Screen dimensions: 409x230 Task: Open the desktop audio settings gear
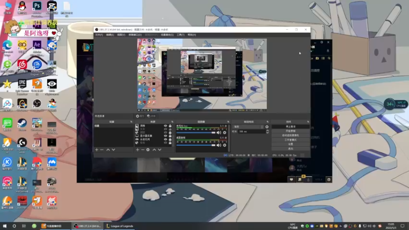[x=224, y=145]
